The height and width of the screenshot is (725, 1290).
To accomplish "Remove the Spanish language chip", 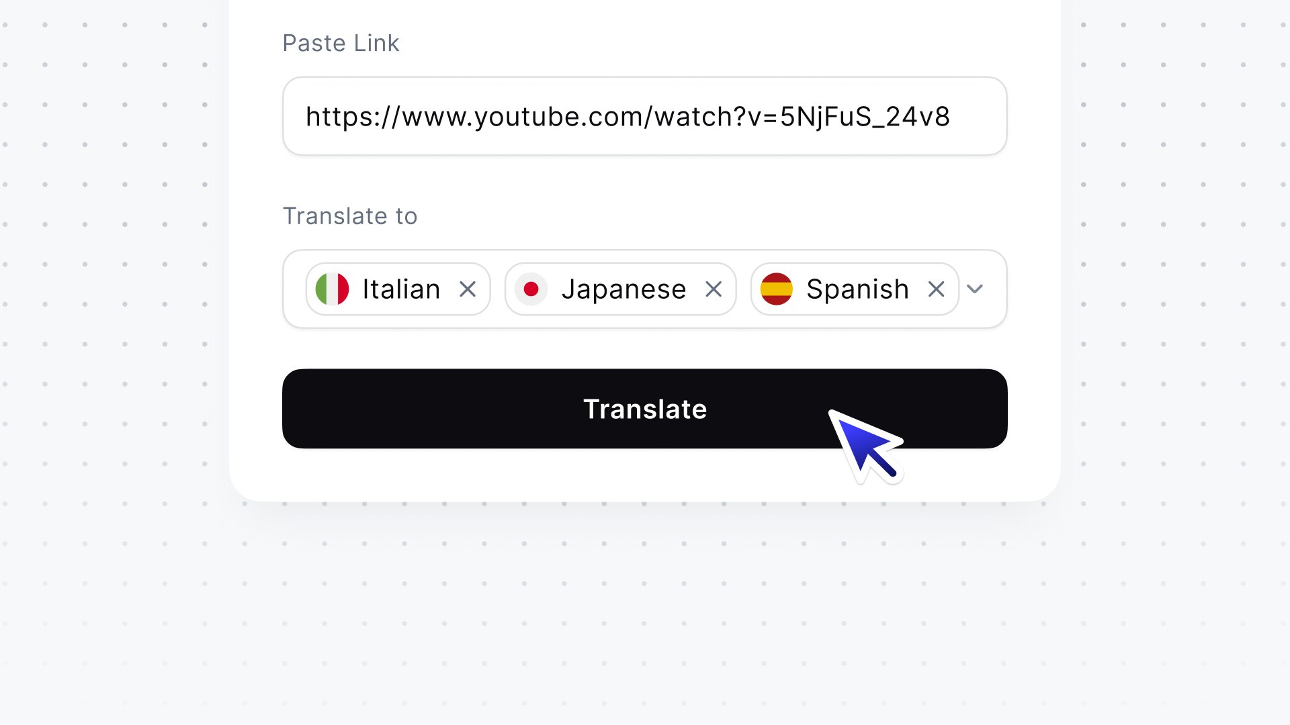I will pos(936,289).
